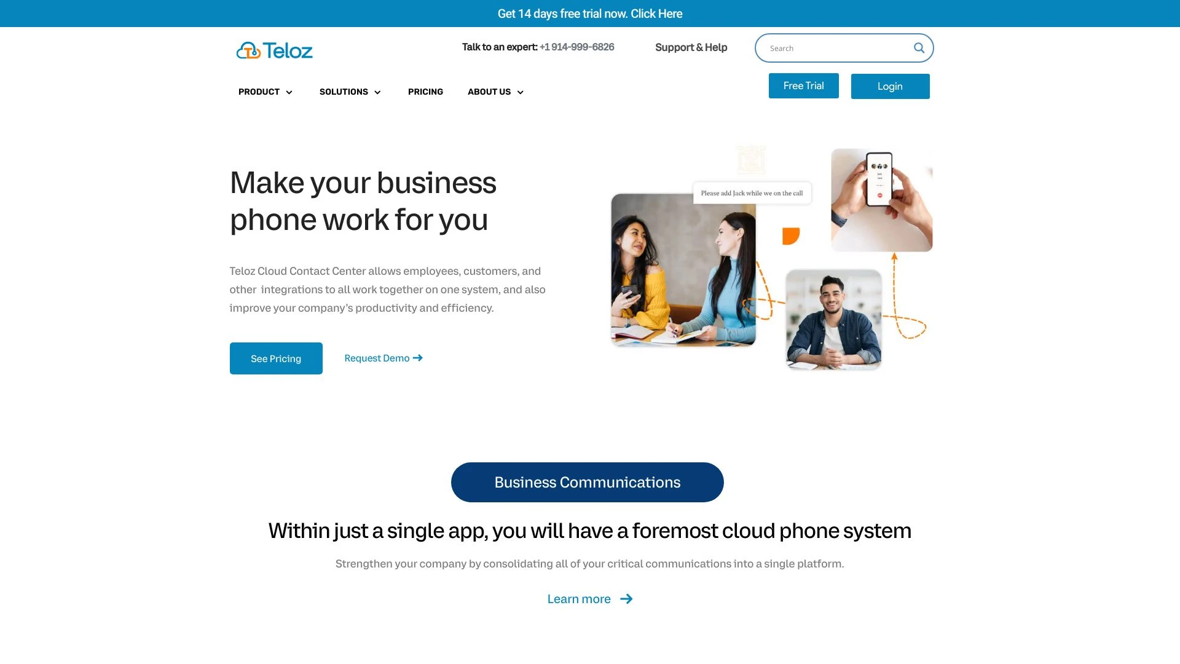
Task: Open the PRICING menu item
Action: click(425, 92)
